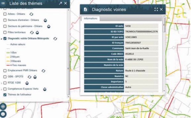Viewport: 191px width, 118px height.
Task: Uncheck Diagnostic voirie Orléans Métropole layer
Action: (x=5, y=38)
